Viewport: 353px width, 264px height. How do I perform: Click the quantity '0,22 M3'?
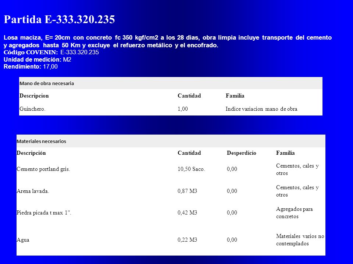click(187, 240)
